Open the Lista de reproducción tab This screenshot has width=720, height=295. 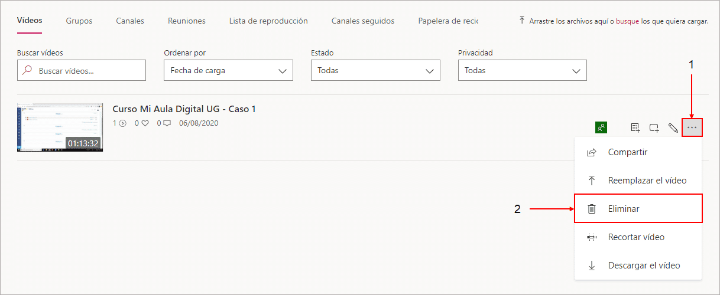point(268,21)
